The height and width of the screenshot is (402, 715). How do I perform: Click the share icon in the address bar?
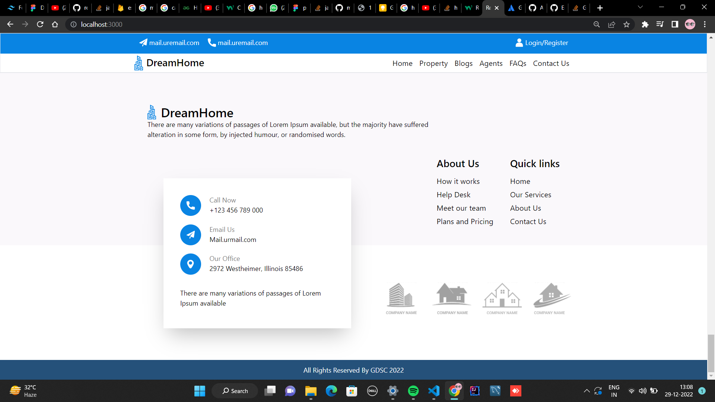pyautogui.click(x=612, y=24)
